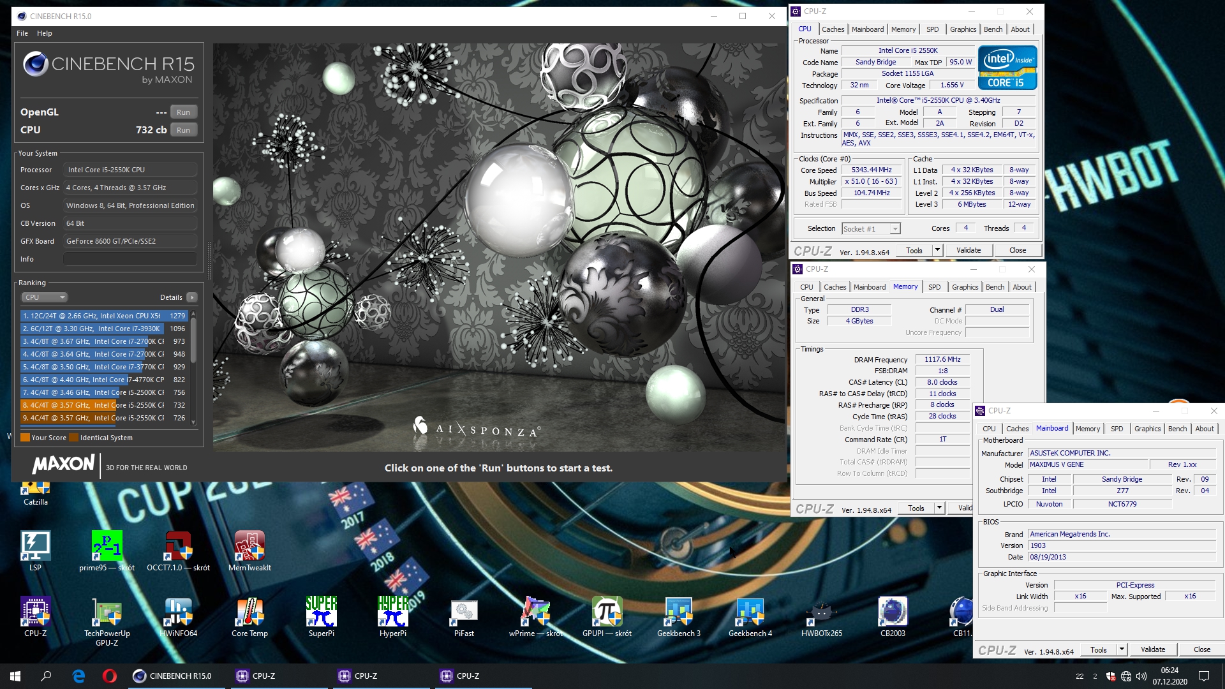Expand Tools arrow in Memory CPU-Z window
1225x689 pixels.
(x=939, y=508)
